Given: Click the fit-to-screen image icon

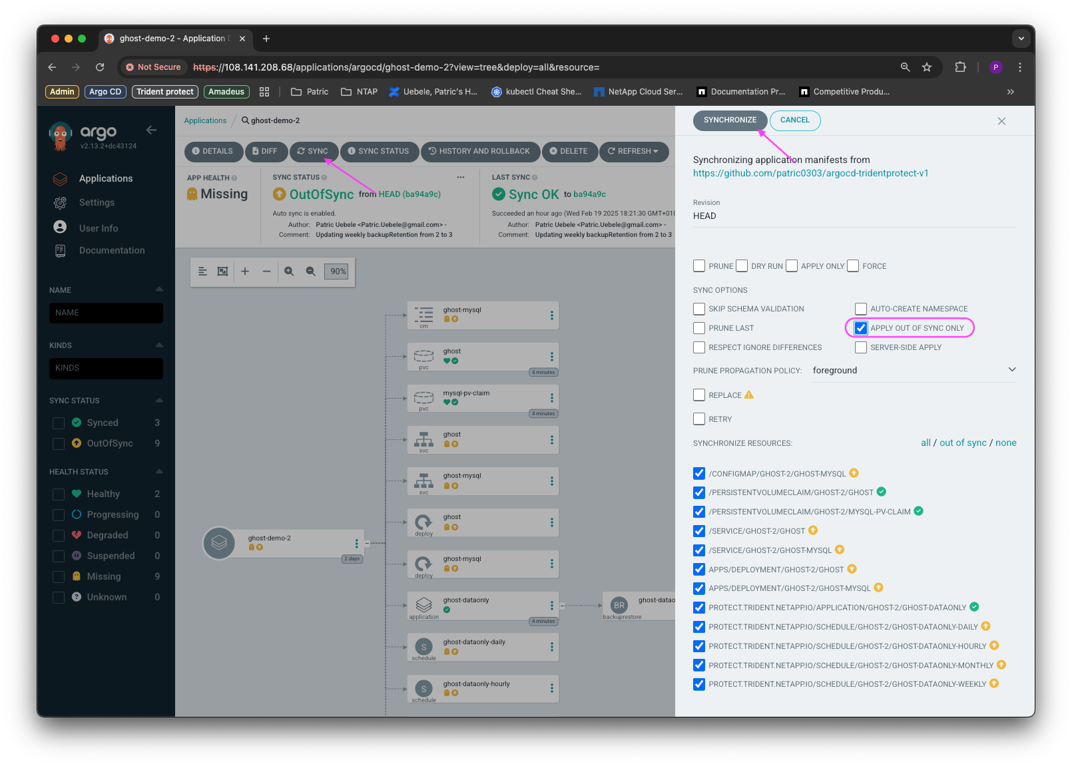Looking at the screenshot, I should tap(222, 271).
